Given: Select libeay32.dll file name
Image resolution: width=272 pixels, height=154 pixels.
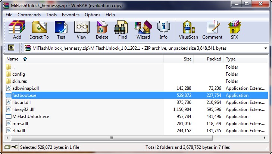Looking at the screenshot, I should tap(23, 109).
